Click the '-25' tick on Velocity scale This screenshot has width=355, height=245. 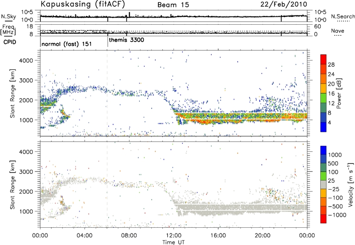click(x=334, y=189)
